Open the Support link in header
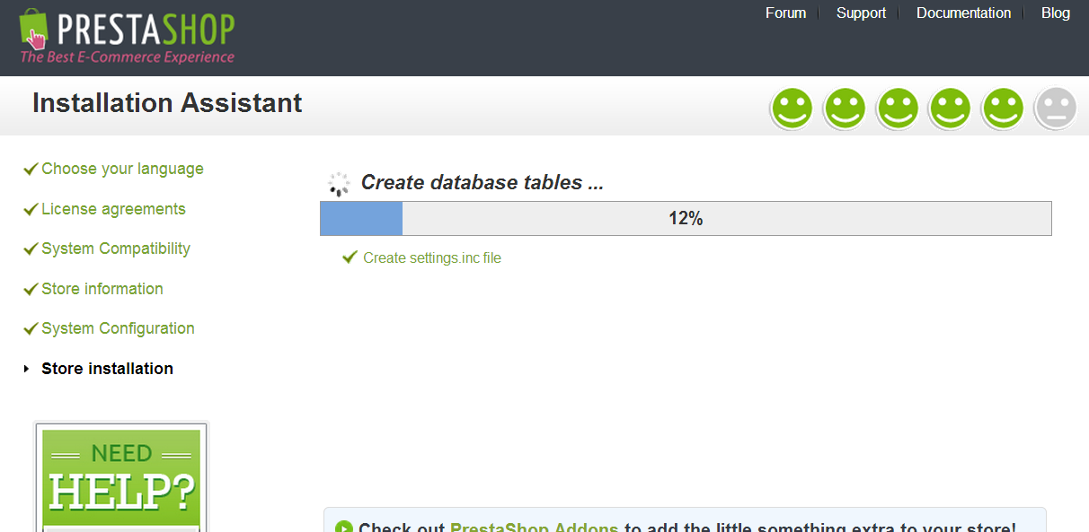This screenshot has width=1089, height=532. point(861,13)
